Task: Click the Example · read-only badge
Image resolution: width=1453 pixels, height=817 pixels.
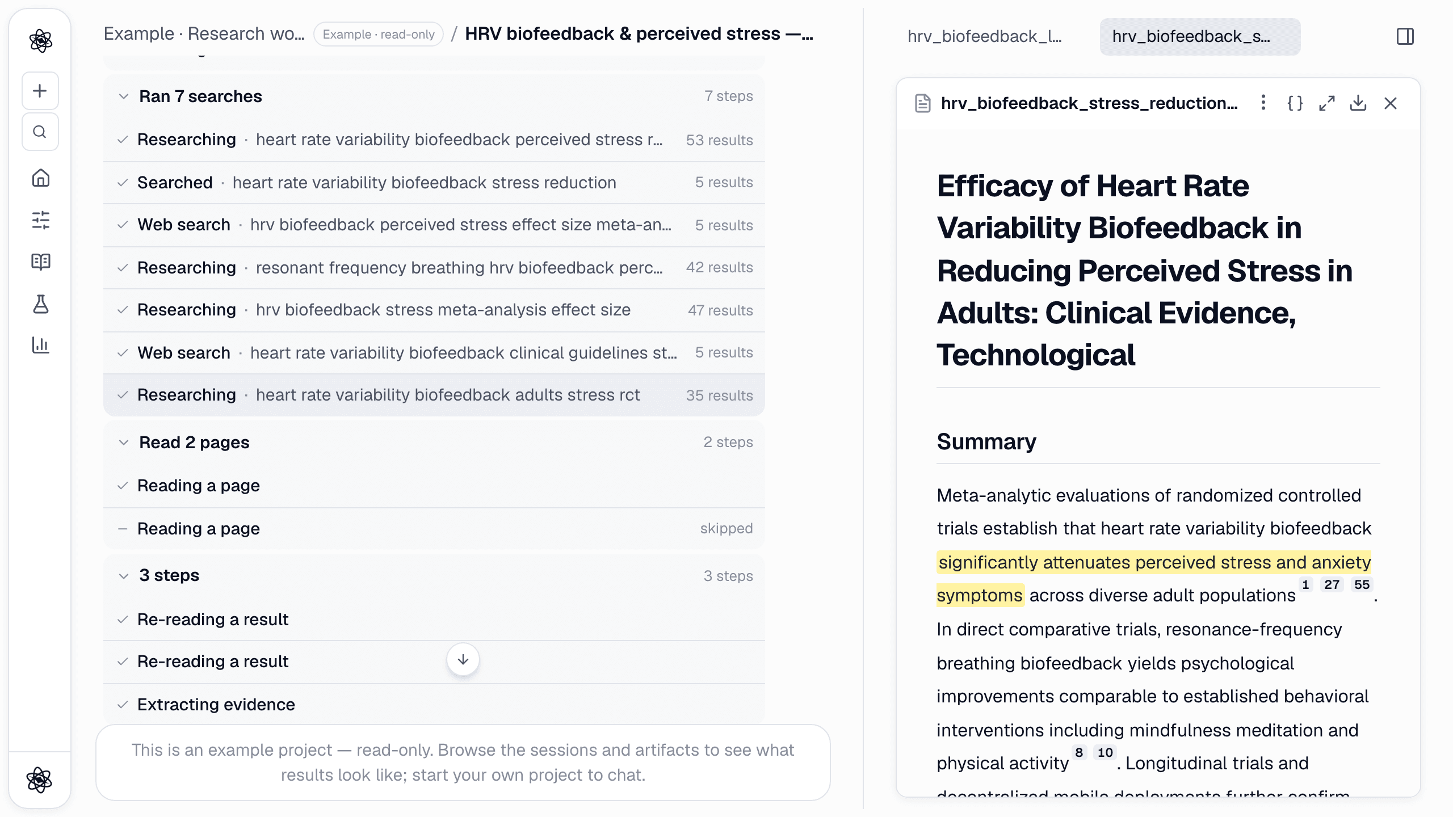Action: click(x=379, y=34)
